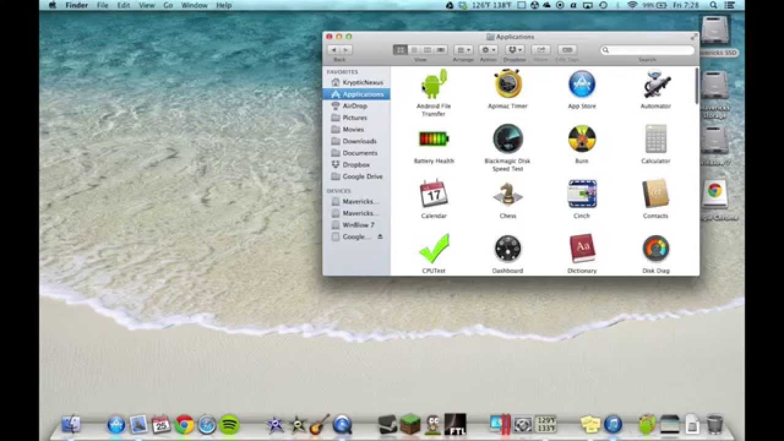
Task: Click the Apple menu logo
Action: click(53, 5)
